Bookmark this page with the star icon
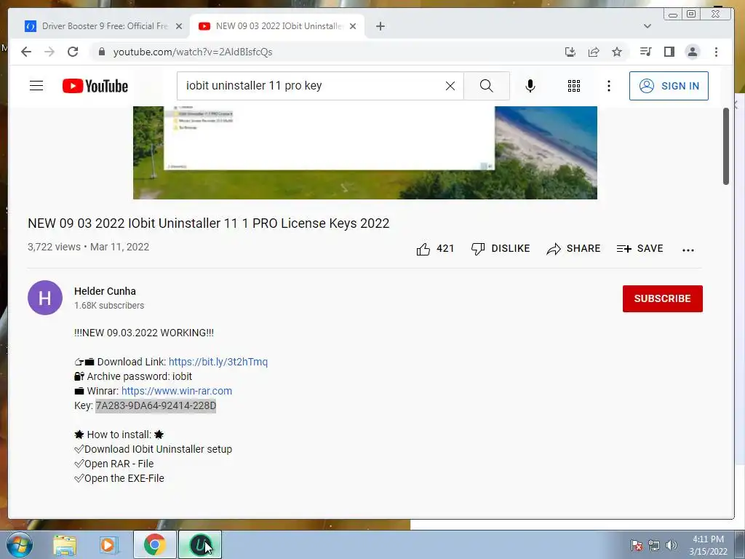 click(617, 52)
